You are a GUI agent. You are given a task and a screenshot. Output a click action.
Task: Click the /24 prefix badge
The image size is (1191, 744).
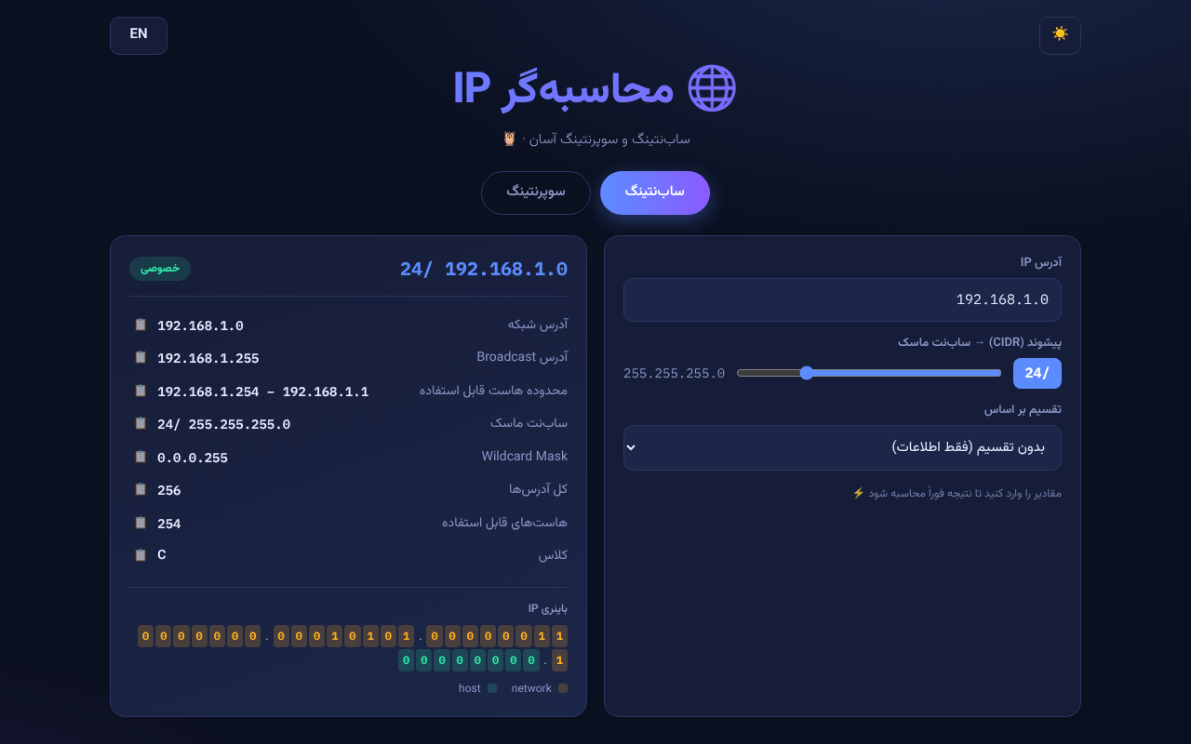pyautogui.click(x=1037, y=373)
